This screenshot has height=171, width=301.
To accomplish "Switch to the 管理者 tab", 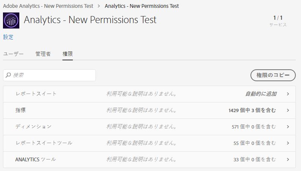I will 43,54.
